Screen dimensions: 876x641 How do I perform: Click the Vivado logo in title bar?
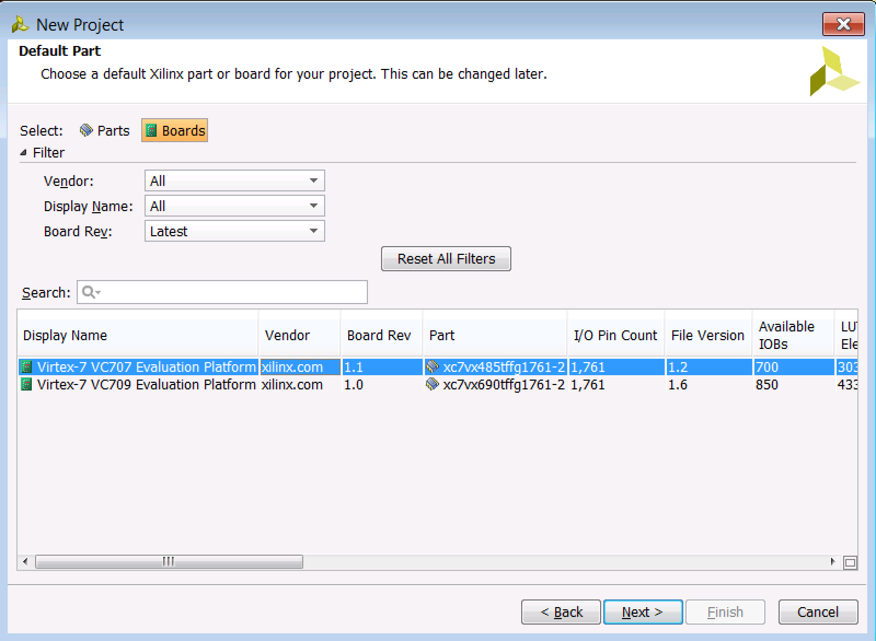pyautogui.click(x=20, y=25)
